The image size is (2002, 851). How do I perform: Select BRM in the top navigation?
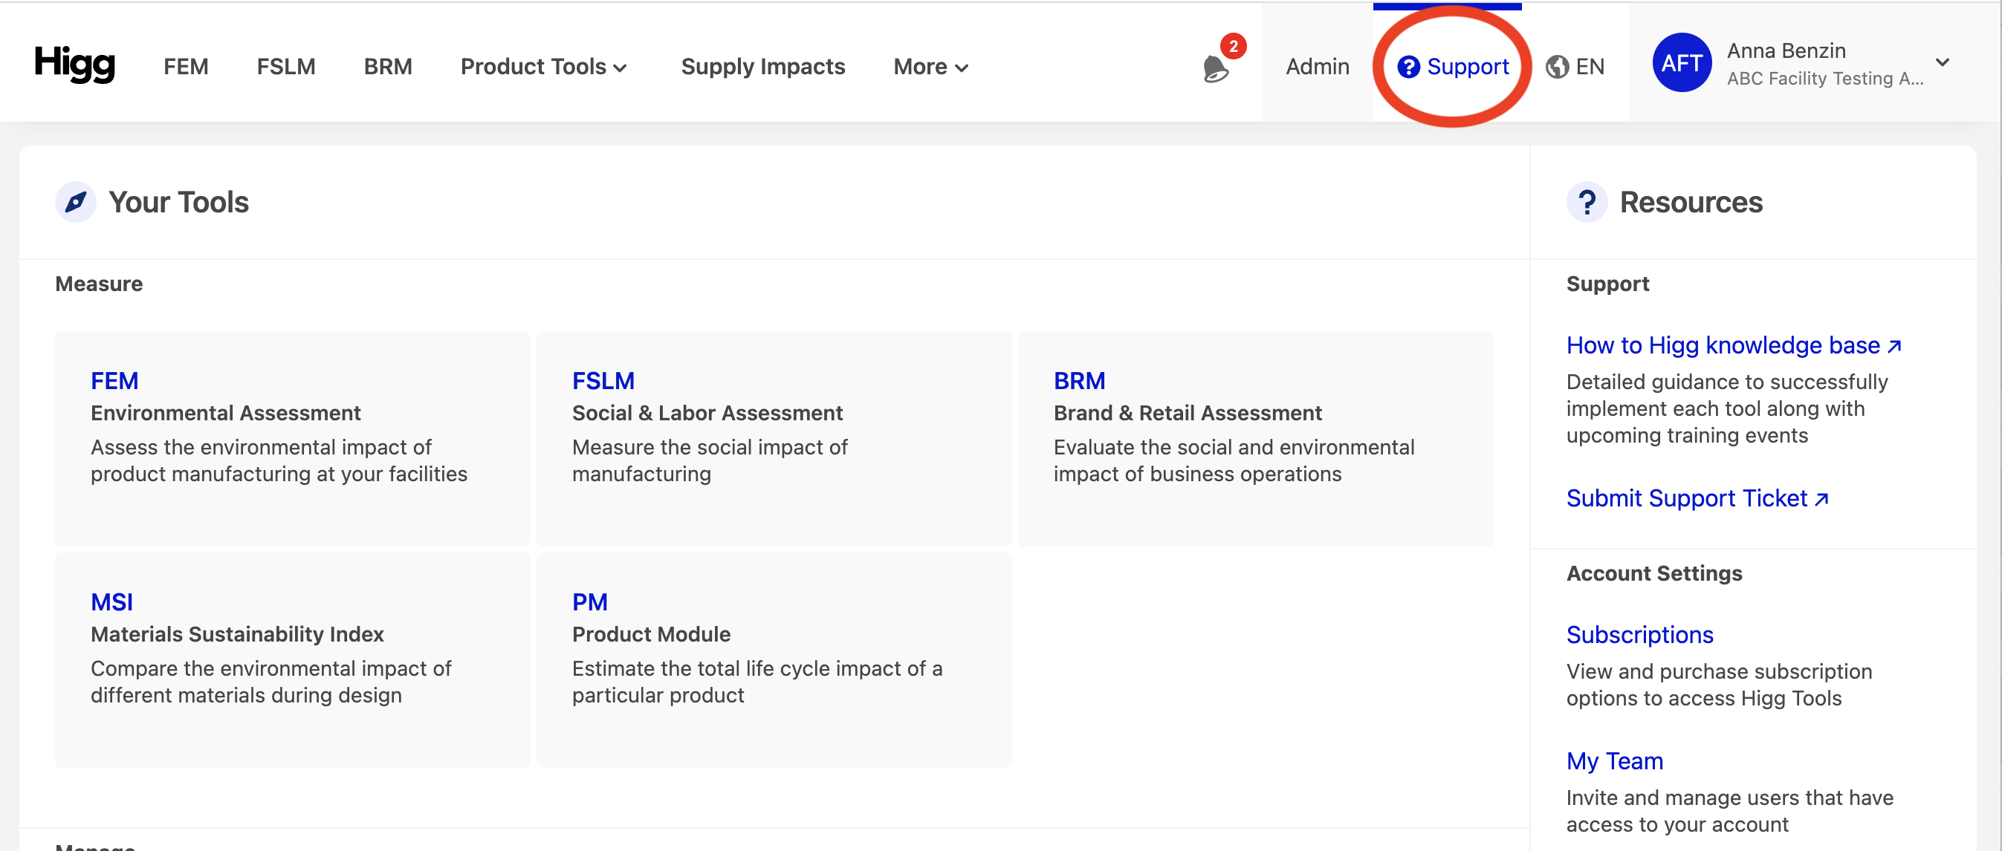tap(388, 67)
